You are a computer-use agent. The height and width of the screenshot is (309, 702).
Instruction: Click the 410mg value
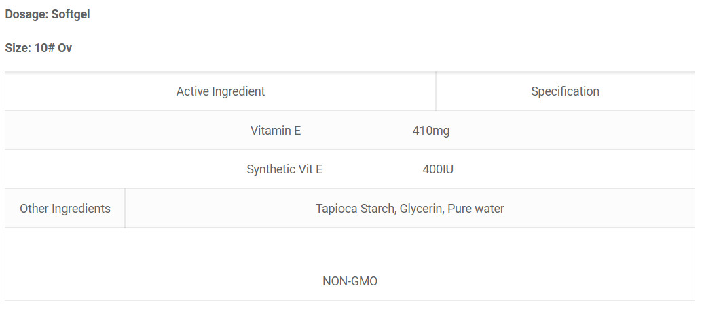430,131
